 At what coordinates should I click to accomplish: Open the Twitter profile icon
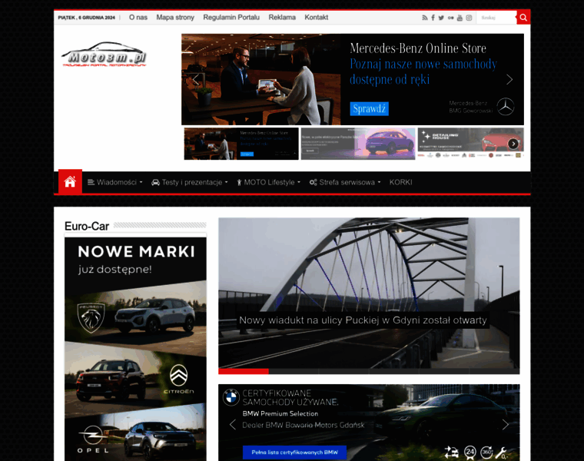pyautogui.click(x=441, y=18)
